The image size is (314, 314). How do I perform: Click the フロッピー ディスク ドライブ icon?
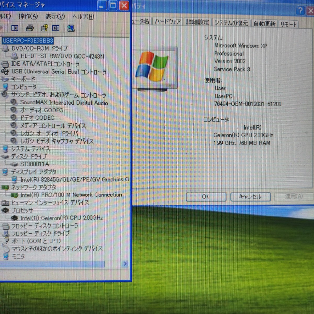pos(6,233)
